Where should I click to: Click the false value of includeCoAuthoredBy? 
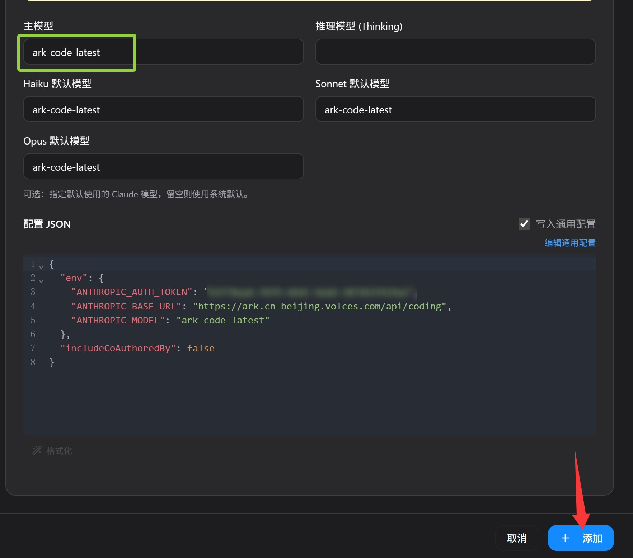[x=201, y=348]
